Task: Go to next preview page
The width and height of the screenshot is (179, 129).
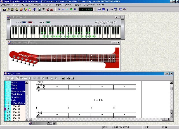Action: pos(43,78)
